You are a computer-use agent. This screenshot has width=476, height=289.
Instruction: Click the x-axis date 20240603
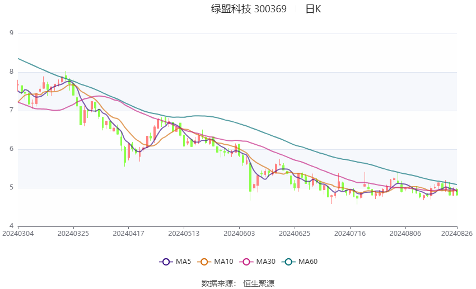point(239,234)
